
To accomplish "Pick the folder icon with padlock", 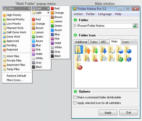I will point(87,58).
